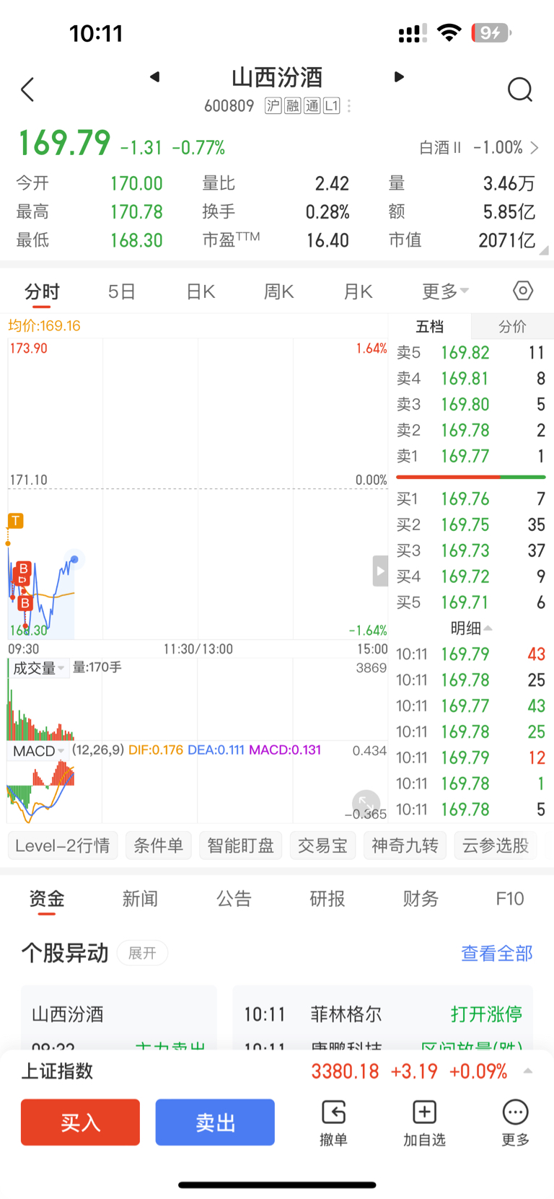This screenshot has width=554, height=1199.
Task: Tap the 融 tag badge
Action: tap(292, 106)
